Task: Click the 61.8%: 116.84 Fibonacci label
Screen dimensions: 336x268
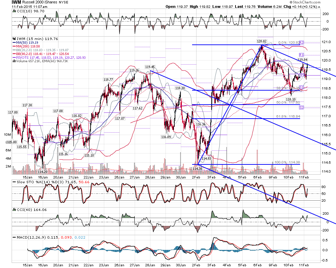Action: pyautogui.click(x=288, y=116)
